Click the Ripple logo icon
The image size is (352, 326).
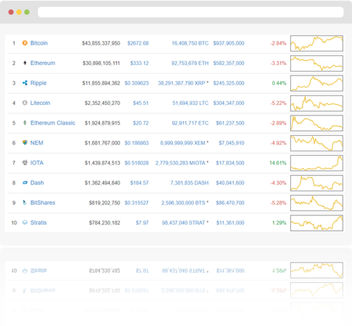tap(25, 83)
